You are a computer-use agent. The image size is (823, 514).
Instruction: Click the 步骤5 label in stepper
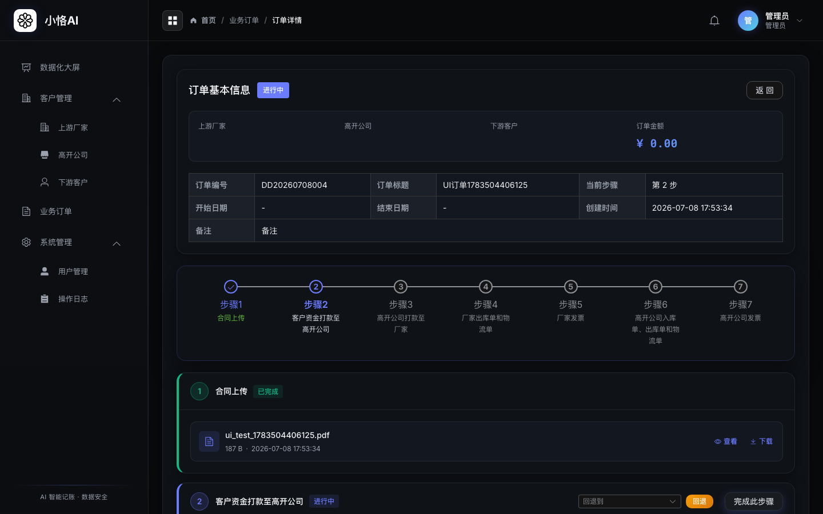pyautogui.click(x=570, y=305)
